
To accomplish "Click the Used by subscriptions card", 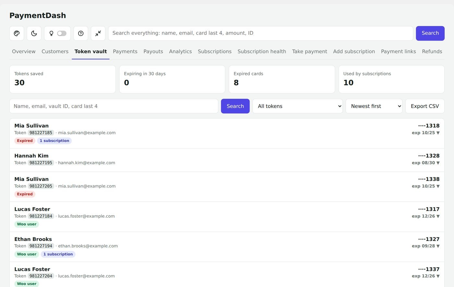I will point(391,79).
